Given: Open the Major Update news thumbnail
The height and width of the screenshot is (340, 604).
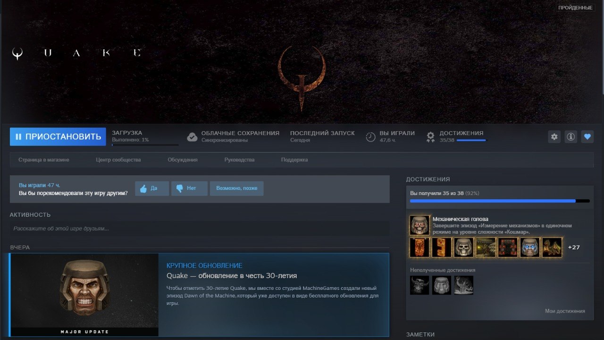Looking at the screenshot, I should tap(84, 295).
